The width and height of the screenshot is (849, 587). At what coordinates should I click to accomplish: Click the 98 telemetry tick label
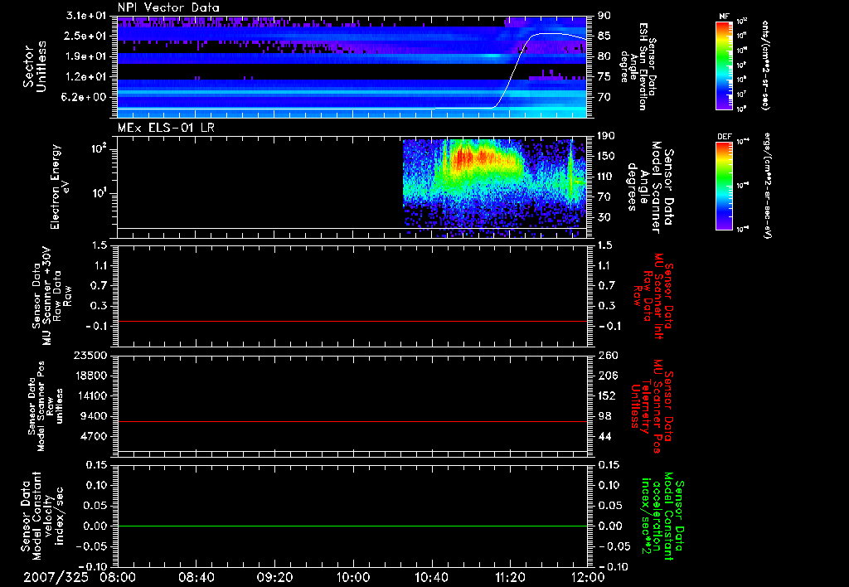point(604,416)
